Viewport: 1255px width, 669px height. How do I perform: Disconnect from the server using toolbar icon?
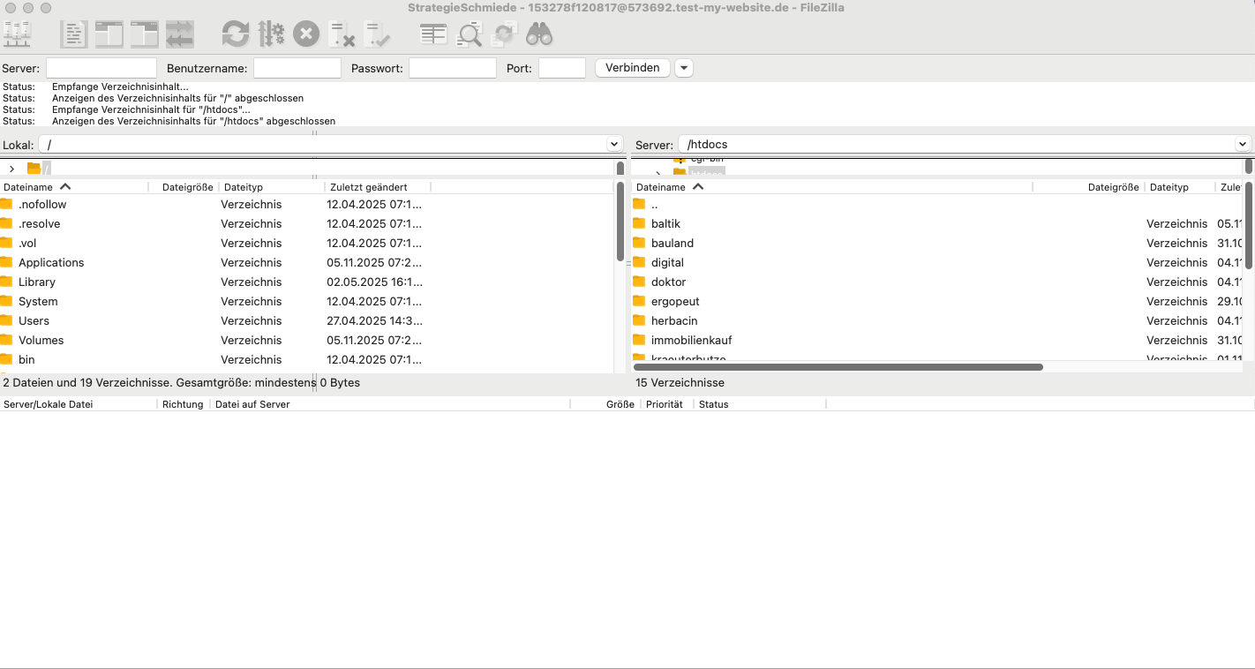(342, 34)
